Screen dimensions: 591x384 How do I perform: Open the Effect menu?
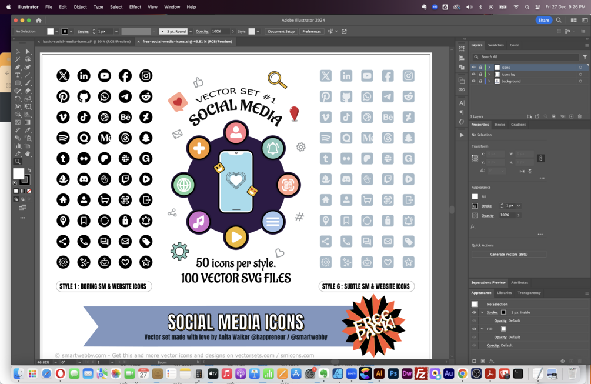tap(135, 7)
